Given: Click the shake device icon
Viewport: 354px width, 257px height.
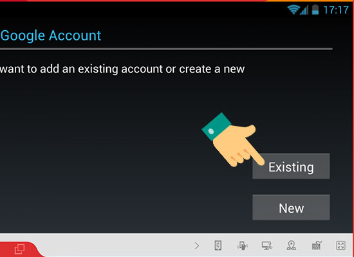Looking at the screenshot, I should pos(243,245).
